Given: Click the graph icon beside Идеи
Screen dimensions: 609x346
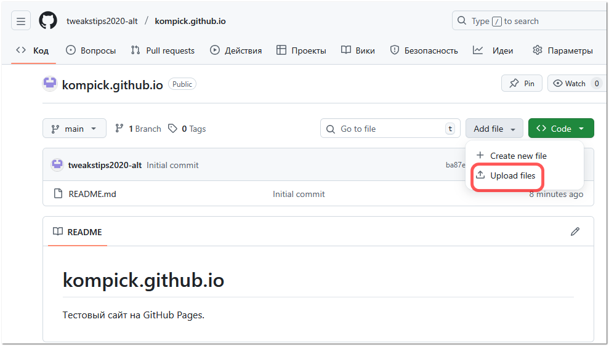Looking at the screenshot, I should [478, 50].
